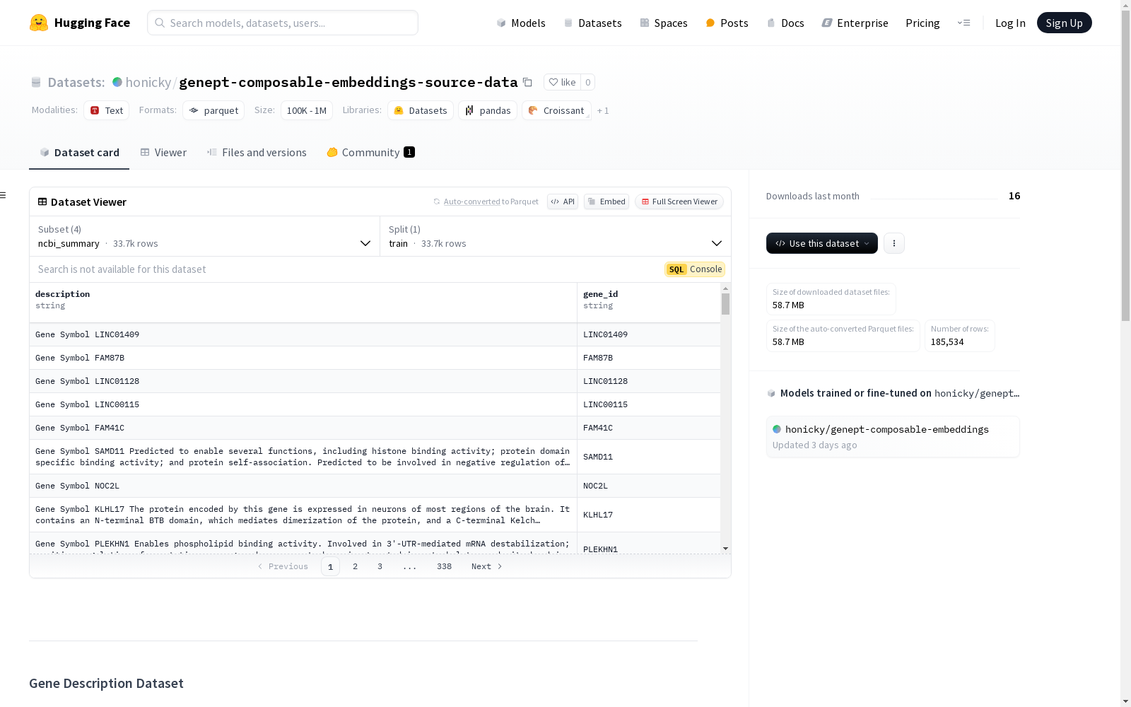
Task: Open the Files and versions tab
Action: [x=257, y=153]
